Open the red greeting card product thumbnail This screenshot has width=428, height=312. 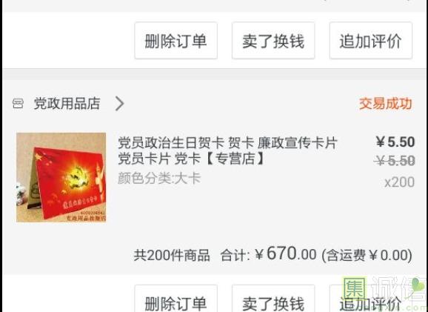pyautogui.click(x=61, y=177)
